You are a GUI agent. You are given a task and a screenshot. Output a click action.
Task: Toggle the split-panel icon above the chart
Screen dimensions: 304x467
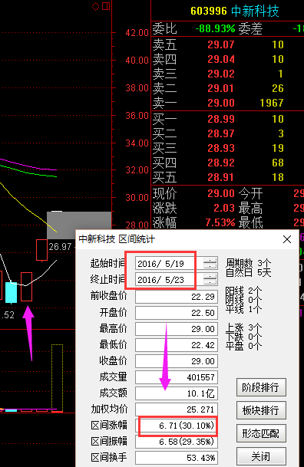[x=106, y=6]
